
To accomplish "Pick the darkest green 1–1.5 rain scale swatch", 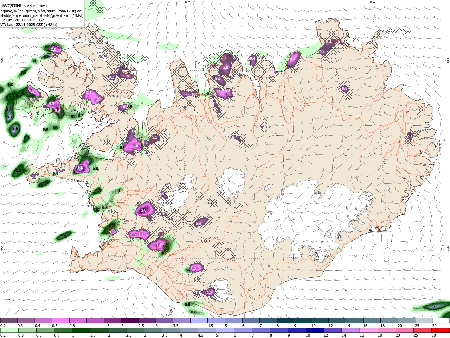I will [x=81, y=330].
